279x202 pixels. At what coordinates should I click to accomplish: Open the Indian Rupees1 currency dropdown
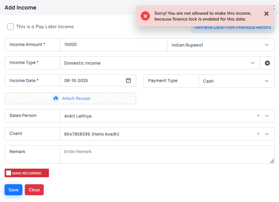tap(266, 45)
